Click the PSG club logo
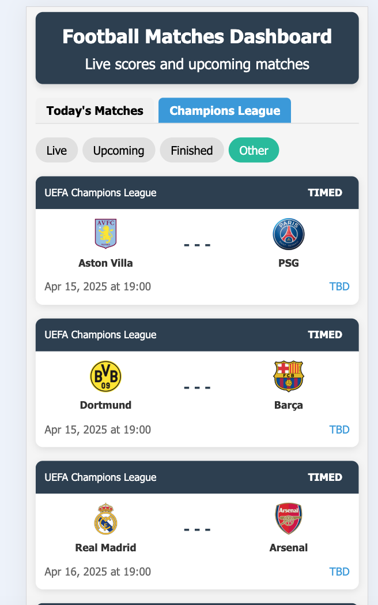The image size is (378, 605). [288, 234]
